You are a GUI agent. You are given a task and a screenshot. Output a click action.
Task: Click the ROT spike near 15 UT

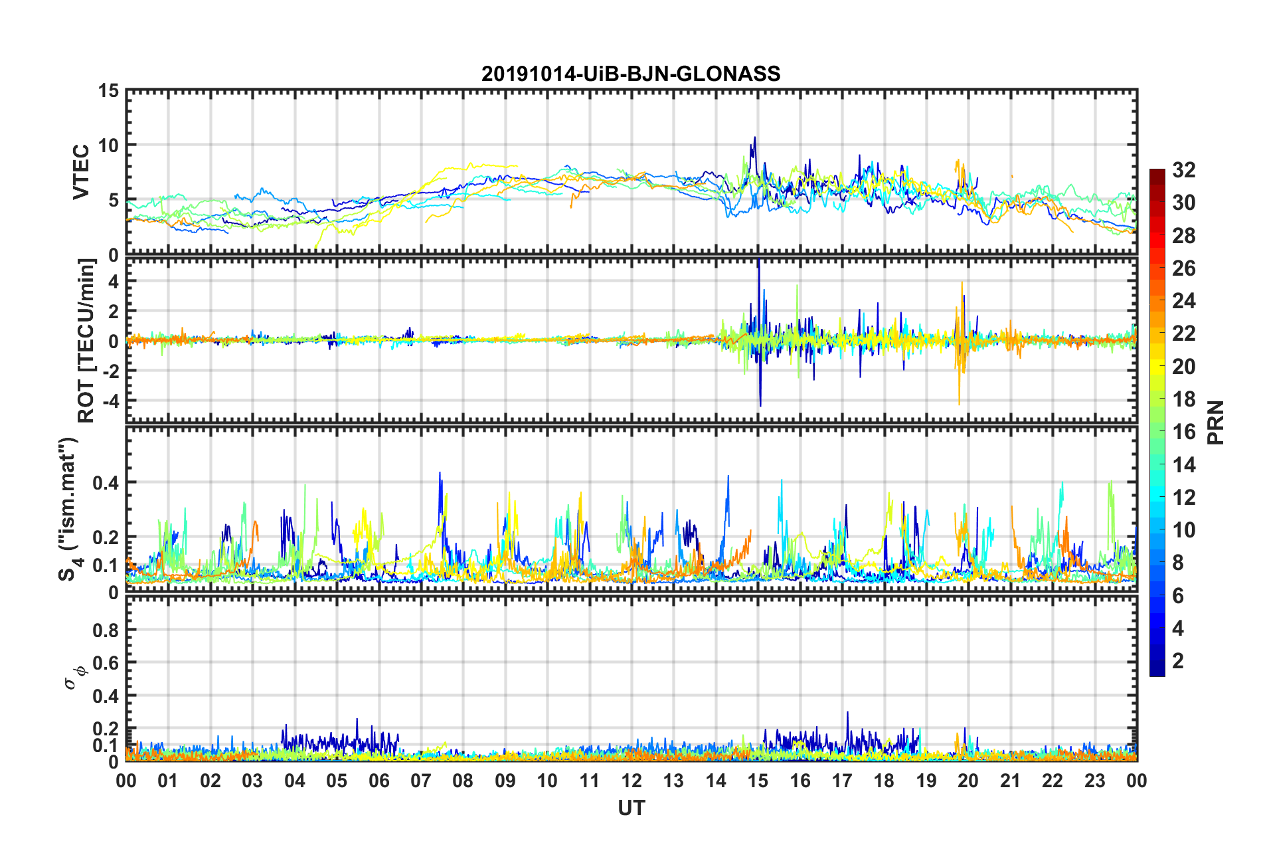click(x=759, y=332)
